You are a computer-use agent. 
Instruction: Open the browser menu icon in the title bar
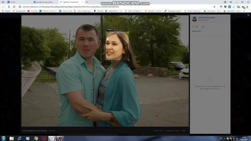point(231,2)
